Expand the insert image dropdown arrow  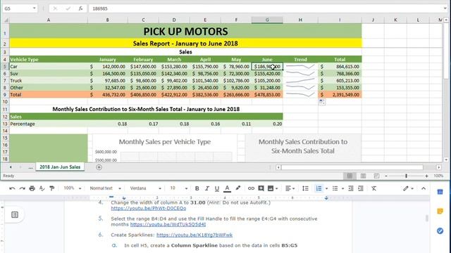277,189
